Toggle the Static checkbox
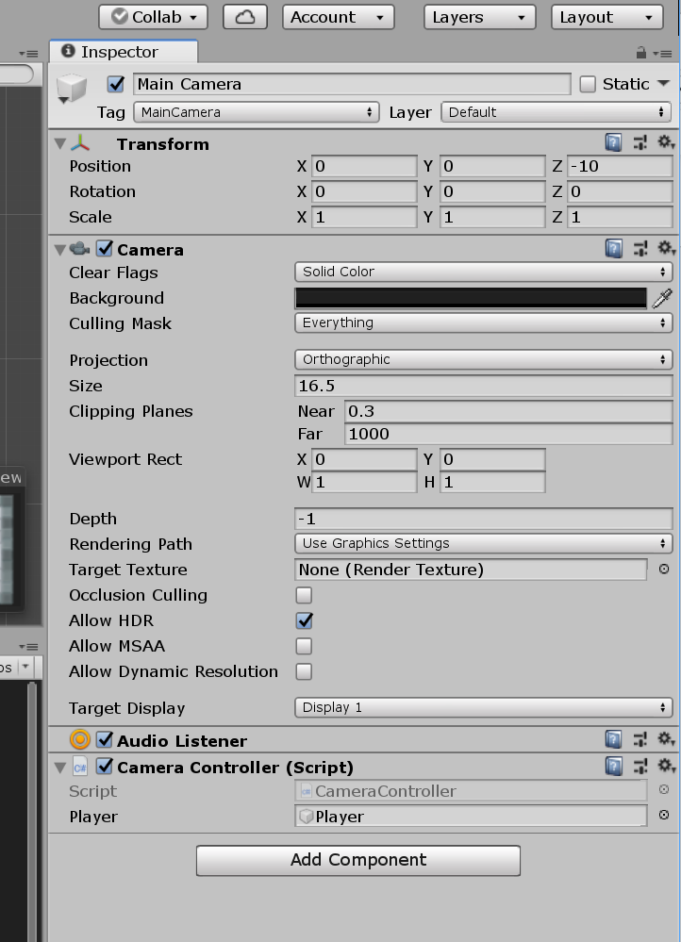The height and width of the screenshot is (942, 681). pos(588,84)
